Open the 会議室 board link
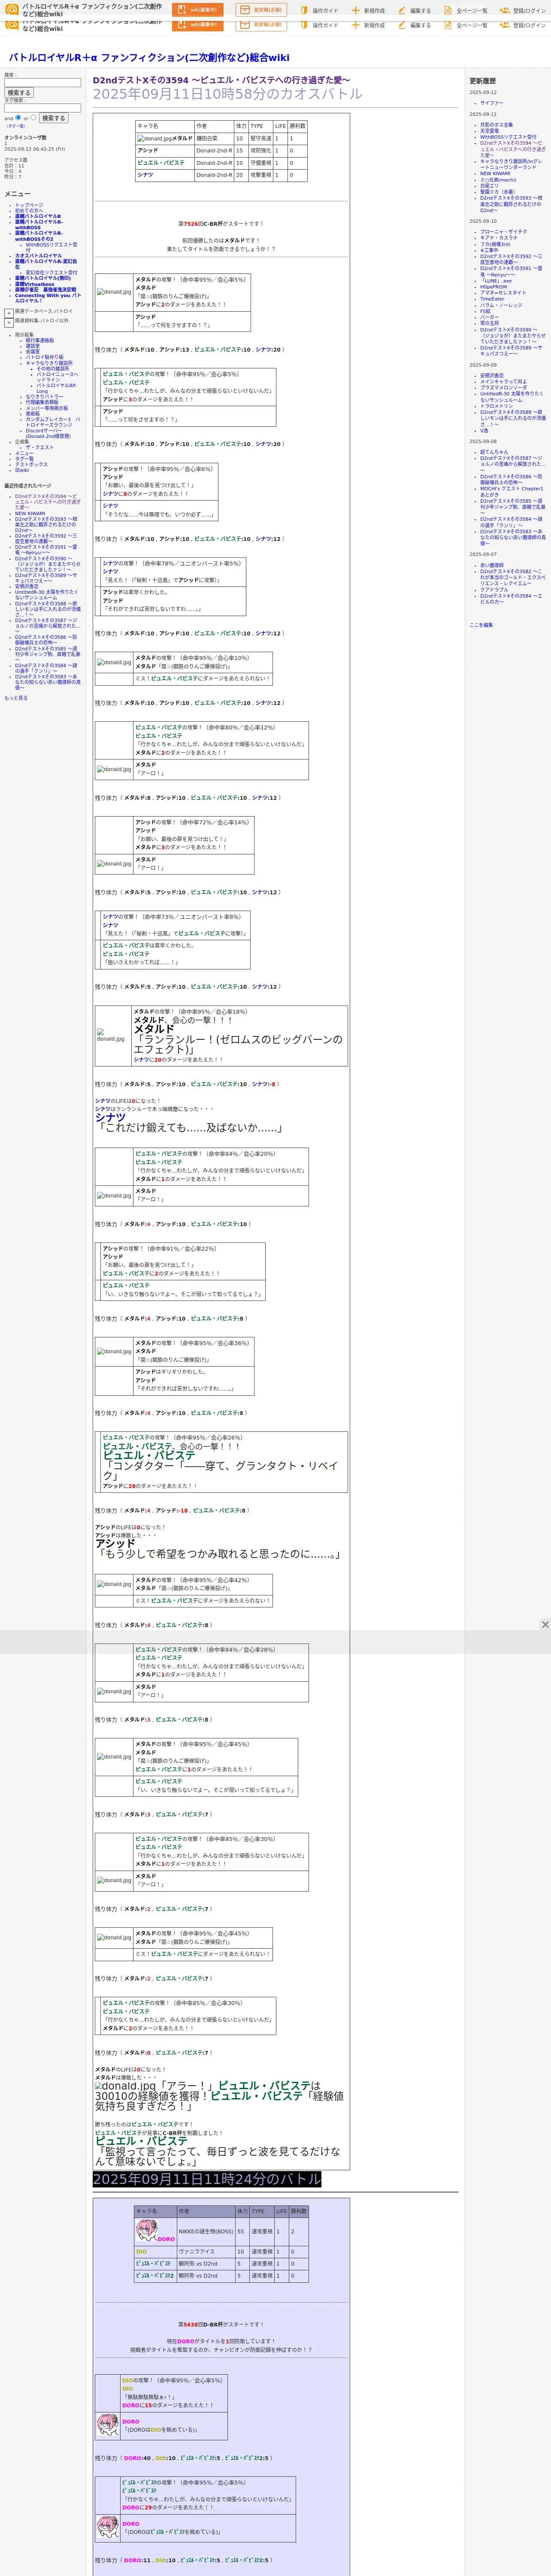Screen dimensions: 551x2576 point(33,352)
